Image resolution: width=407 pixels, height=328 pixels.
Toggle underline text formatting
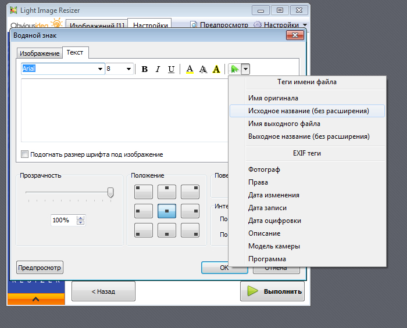click(x=171, y=69)
